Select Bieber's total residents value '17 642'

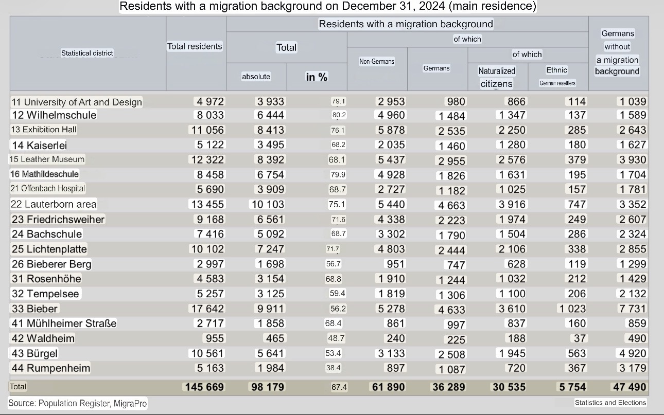coord(207,309)
